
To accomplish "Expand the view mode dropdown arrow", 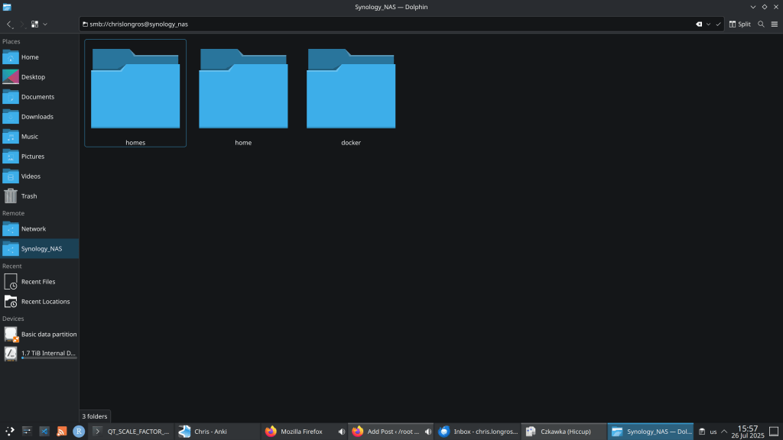I will pyautogui.click(x=45, y=24).
